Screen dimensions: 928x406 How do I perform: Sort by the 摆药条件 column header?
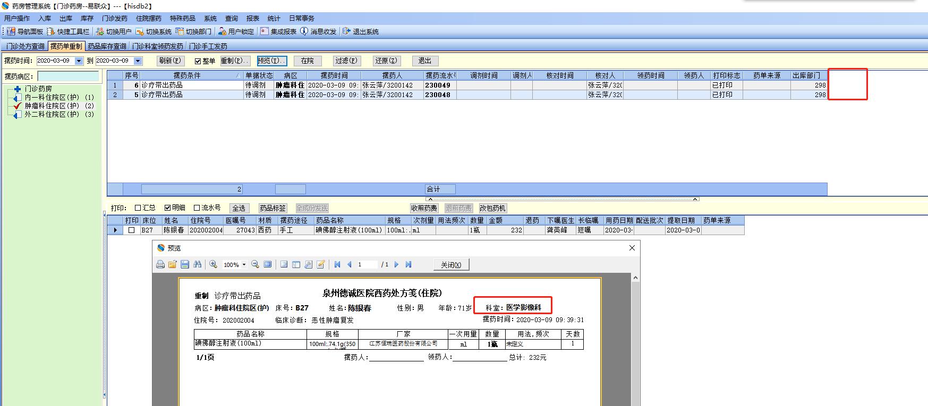click(191, 75)
